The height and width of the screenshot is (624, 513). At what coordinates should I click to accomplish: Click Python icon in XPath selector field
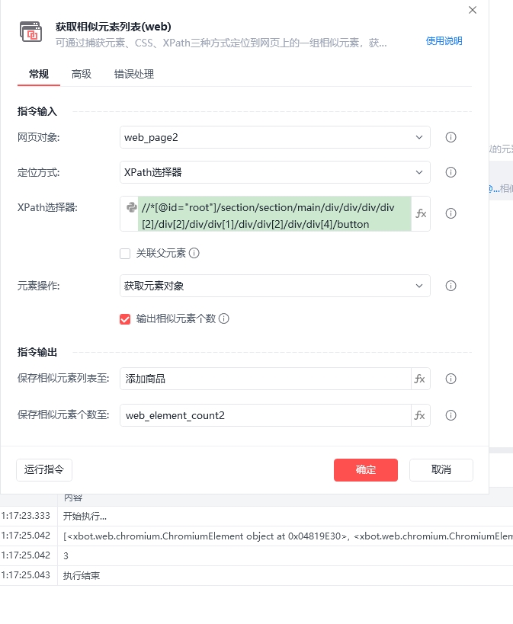point(131,207)
